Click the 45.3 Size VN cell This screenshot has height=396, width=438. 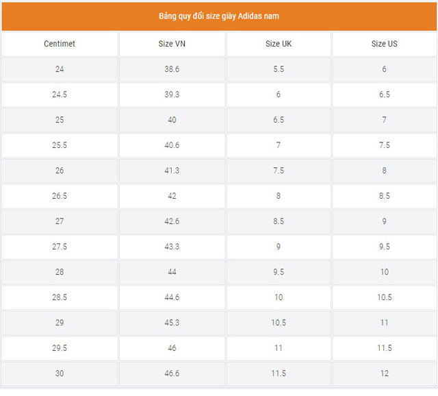[x=172, y=323]
